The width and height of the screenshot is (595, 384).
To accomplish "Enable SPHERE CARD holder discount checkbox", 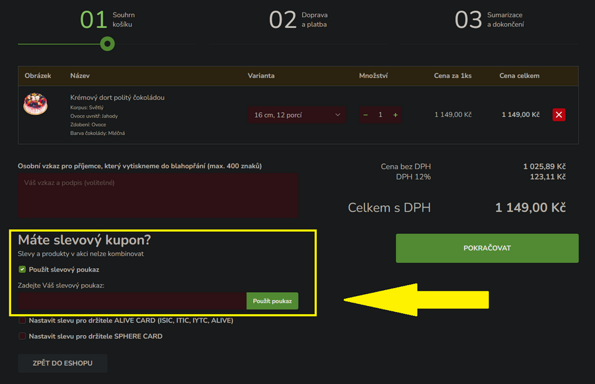I will [22, 336].
